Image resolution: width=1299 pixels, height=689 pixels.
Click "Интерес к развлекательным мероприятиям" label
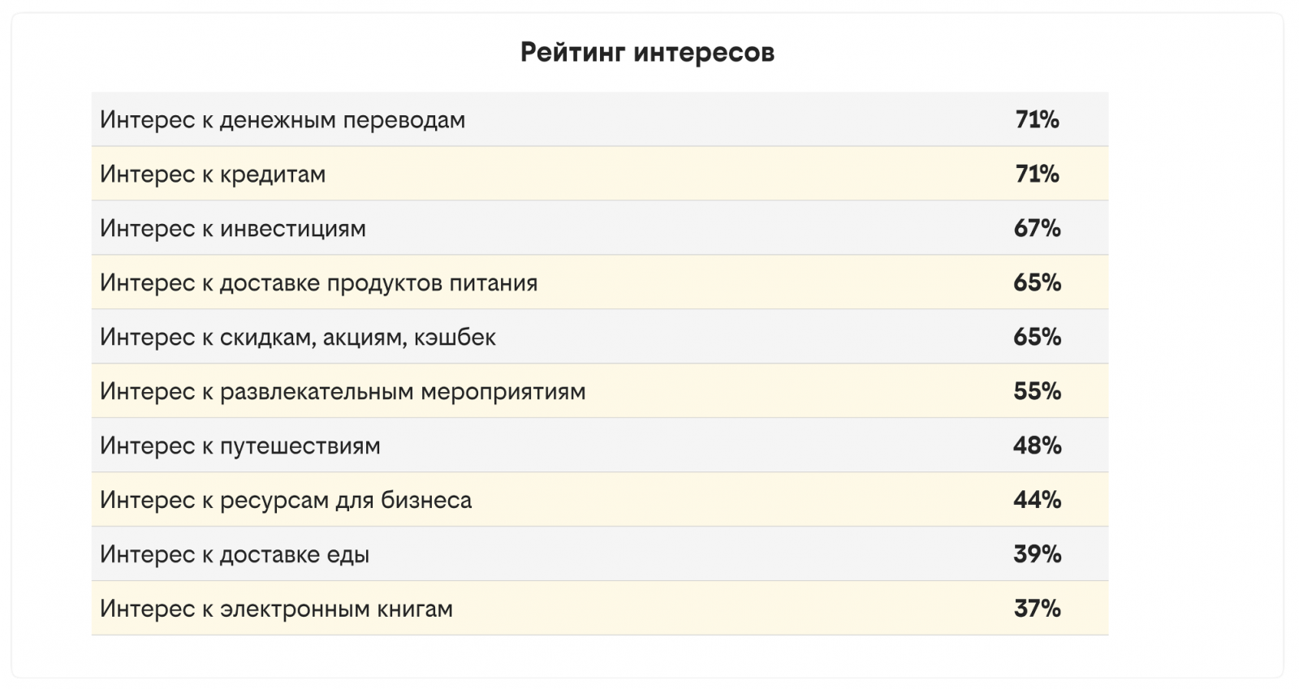[x=343, y=392]
